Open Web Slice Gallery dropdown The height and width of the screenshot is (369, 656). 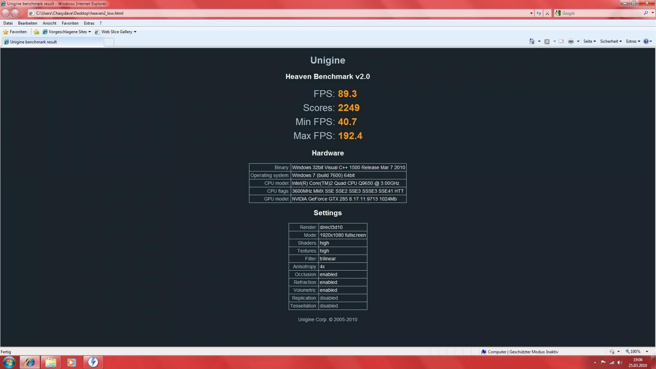(116, 32)
